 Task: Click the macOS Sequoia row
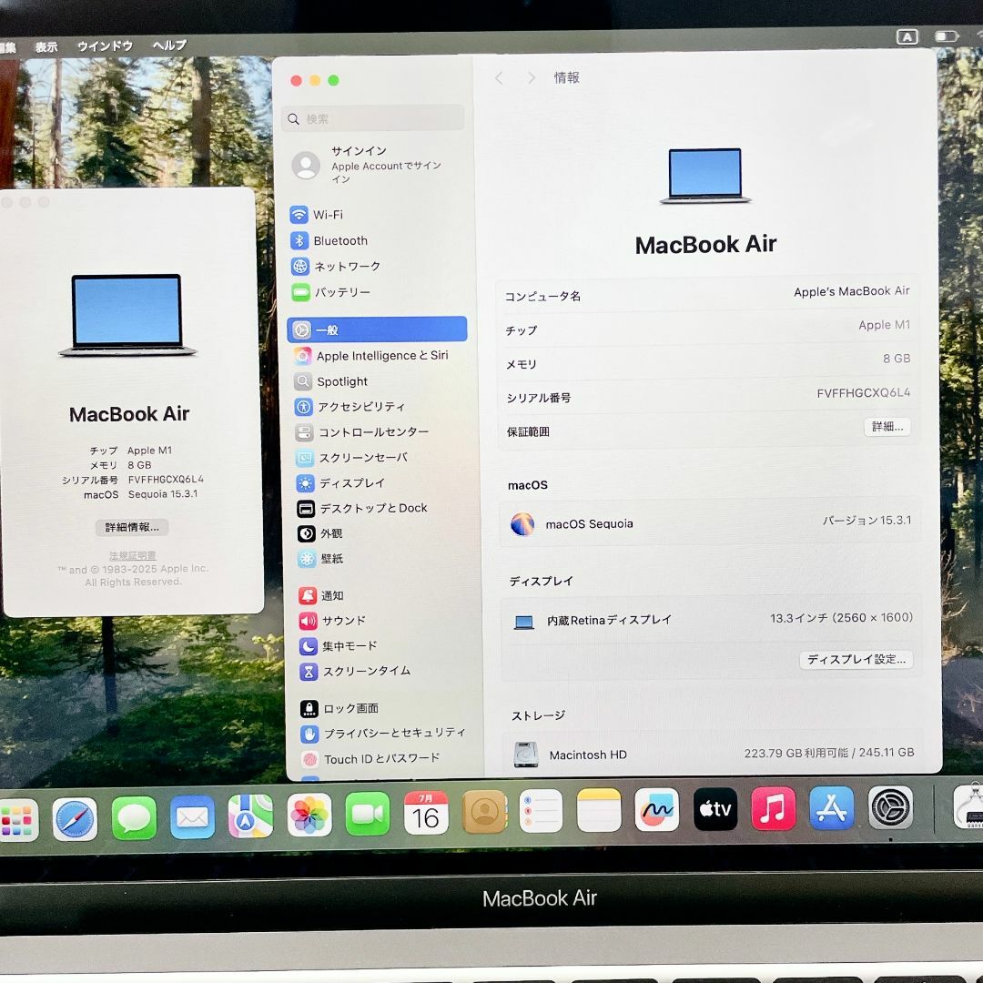coord(710,522)
